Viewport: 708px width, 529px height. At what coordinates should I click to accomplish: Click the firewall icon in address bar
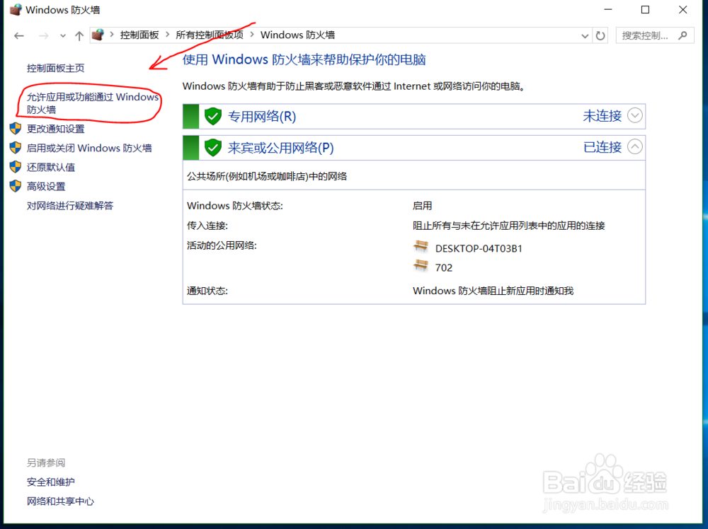pos(98,35)
